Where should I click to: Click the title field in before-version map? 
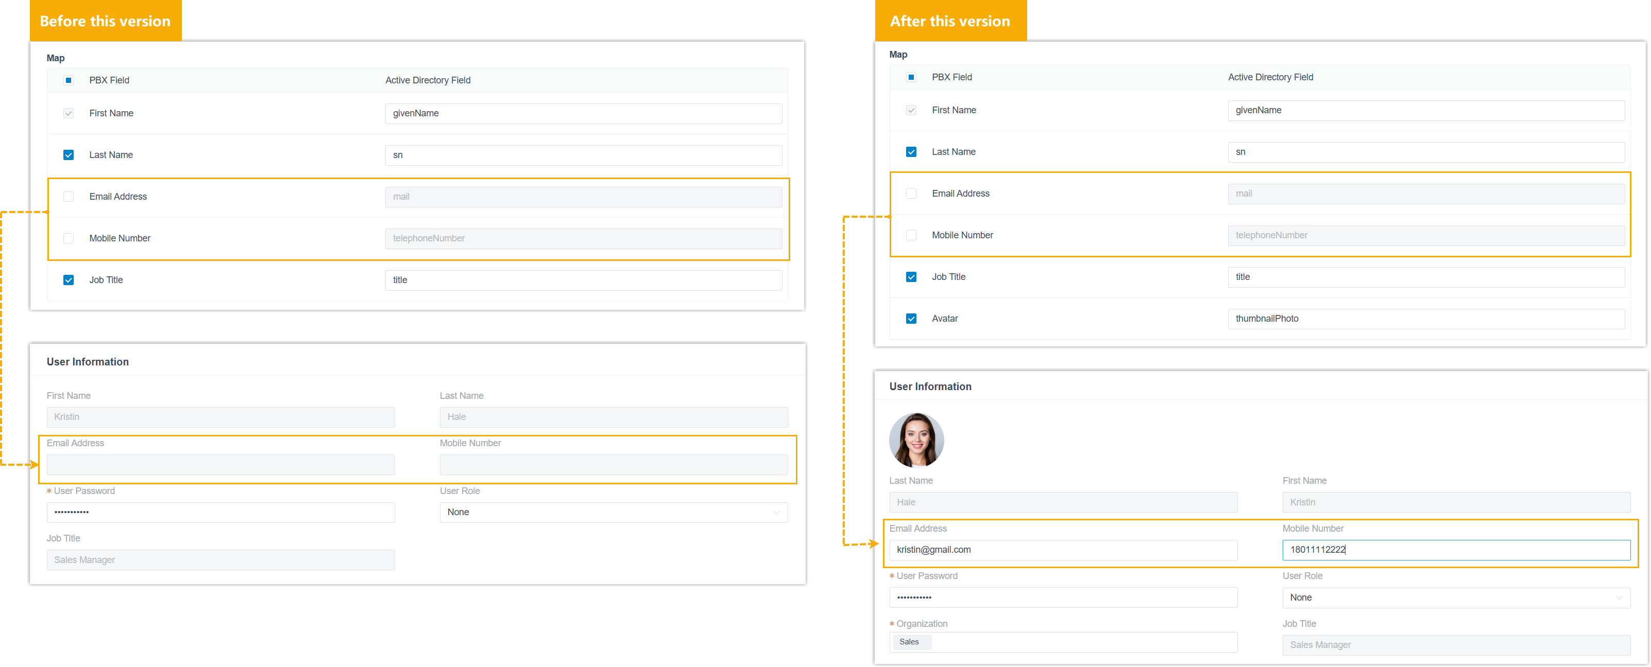coord(583,280)
